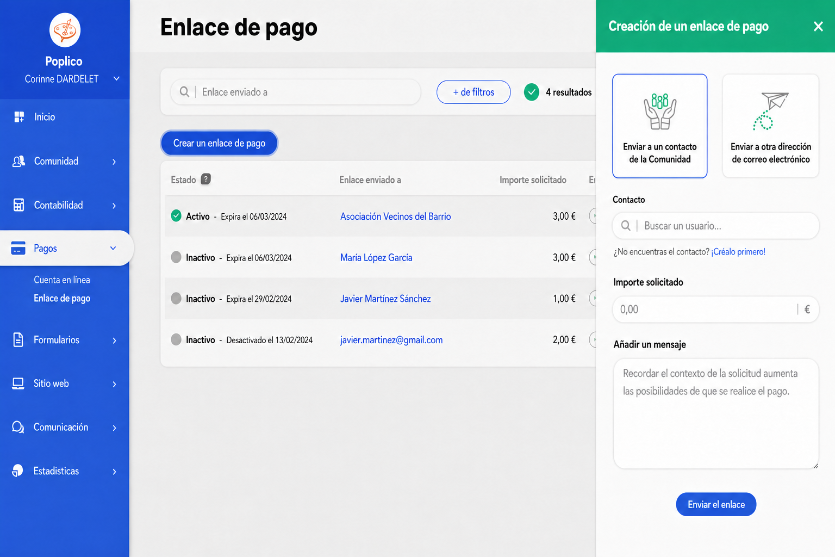
Task: Expand the Comunicación menu chevron
Action: click(114, 428)
